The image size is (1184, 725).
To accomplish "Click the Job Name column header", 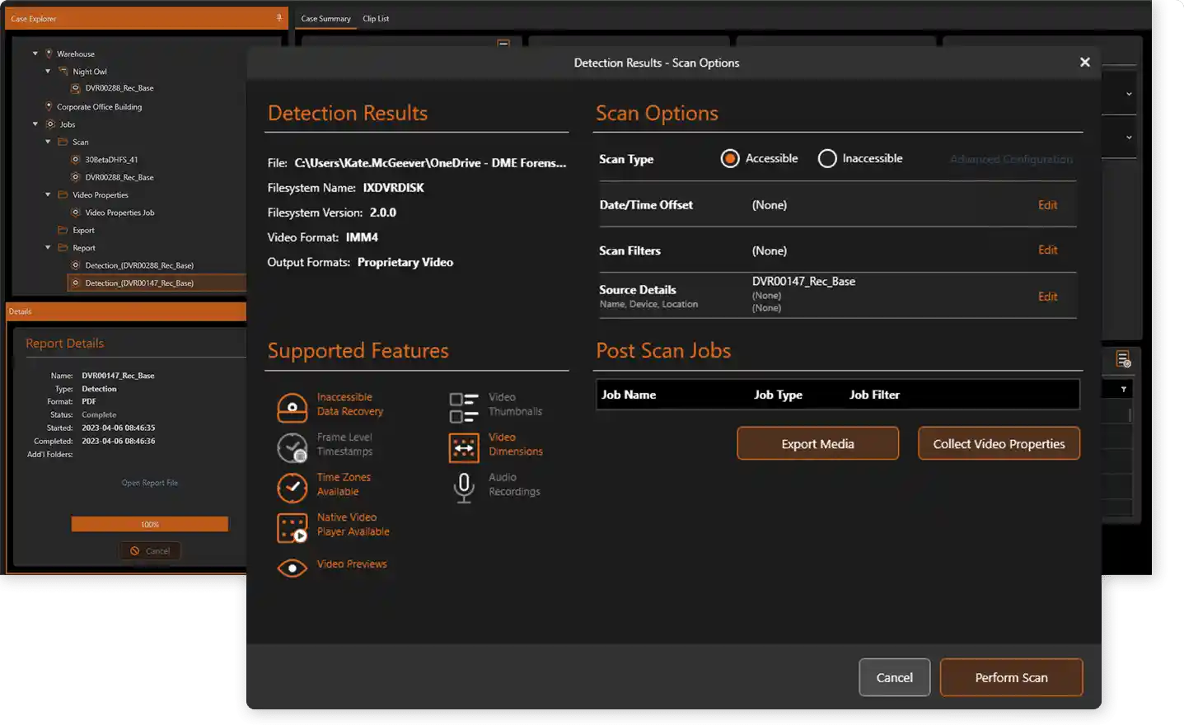I will pos(629,395).
